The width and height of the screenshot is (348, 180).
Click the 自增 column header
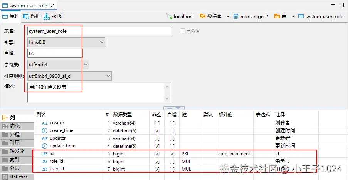click(x=172, y=115)
